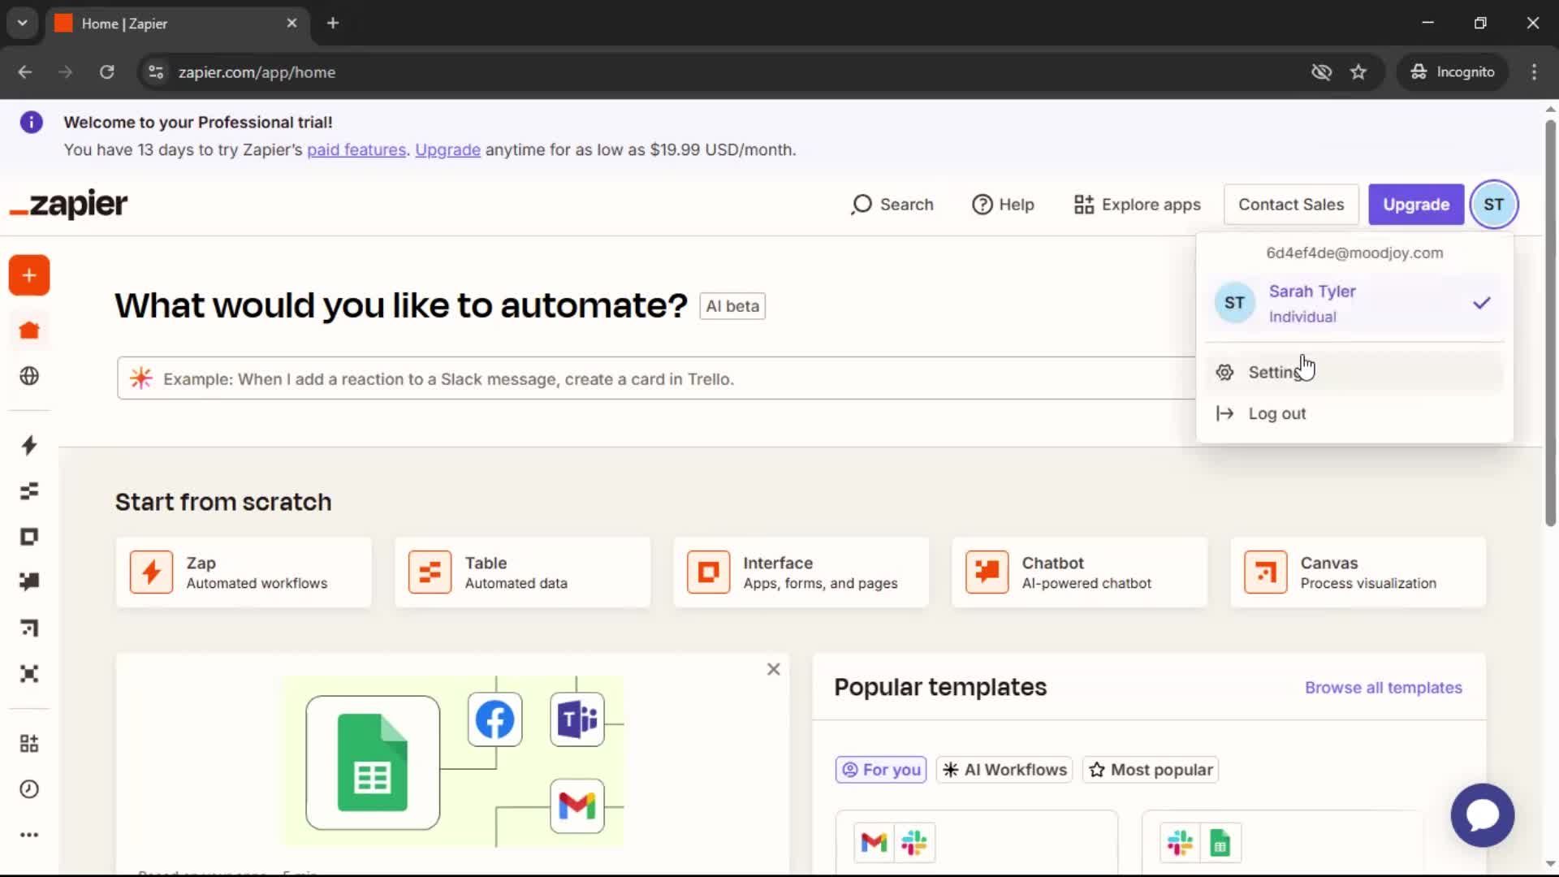Open Canvas icon in the sidebar

click(x=29, y=628)
